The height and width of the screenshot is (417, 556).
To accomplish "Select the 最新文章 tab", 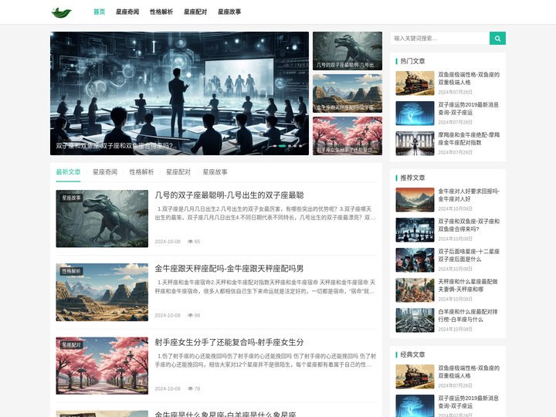I will tap(68, 172).
